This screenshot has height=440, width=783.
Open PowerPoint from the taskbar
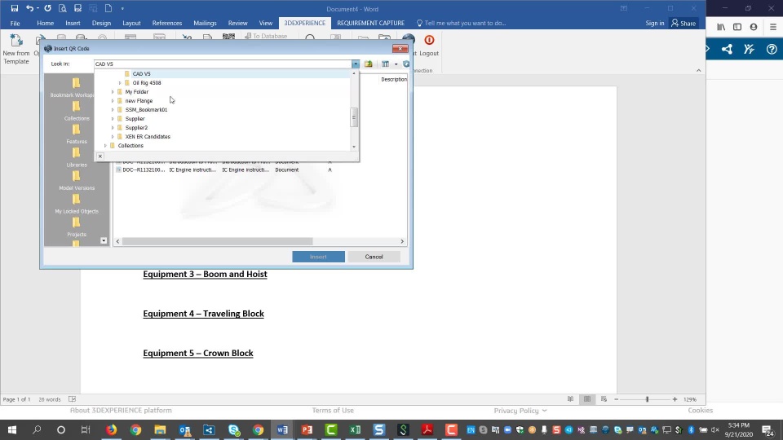(307, 429)
